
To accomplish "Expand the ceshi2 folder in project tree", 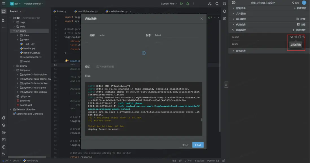I will coord(14,66).
